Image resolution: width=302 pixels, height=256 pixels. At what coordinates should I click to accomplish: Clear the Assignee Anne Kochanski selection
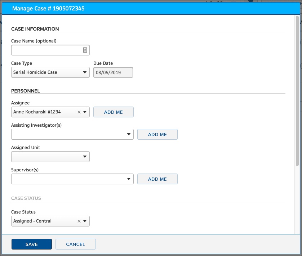coord(79,112)
